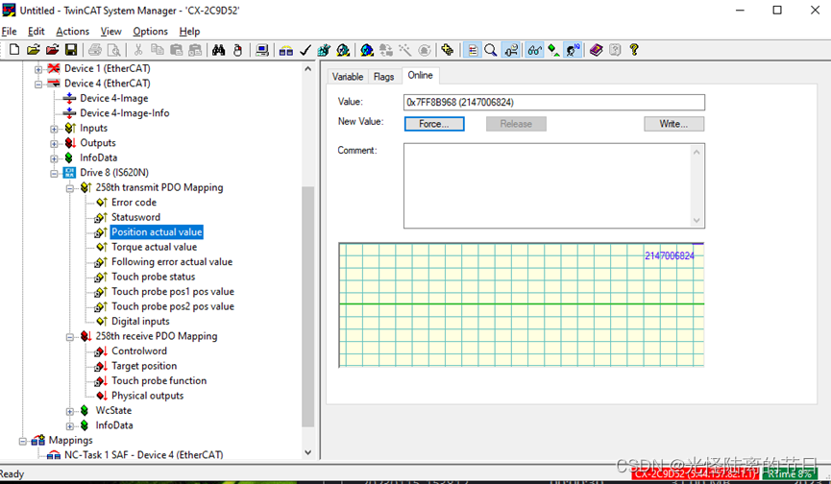Switch to the Variable tab
This screenshot has width=831, height=484.
tap(348, 77)
